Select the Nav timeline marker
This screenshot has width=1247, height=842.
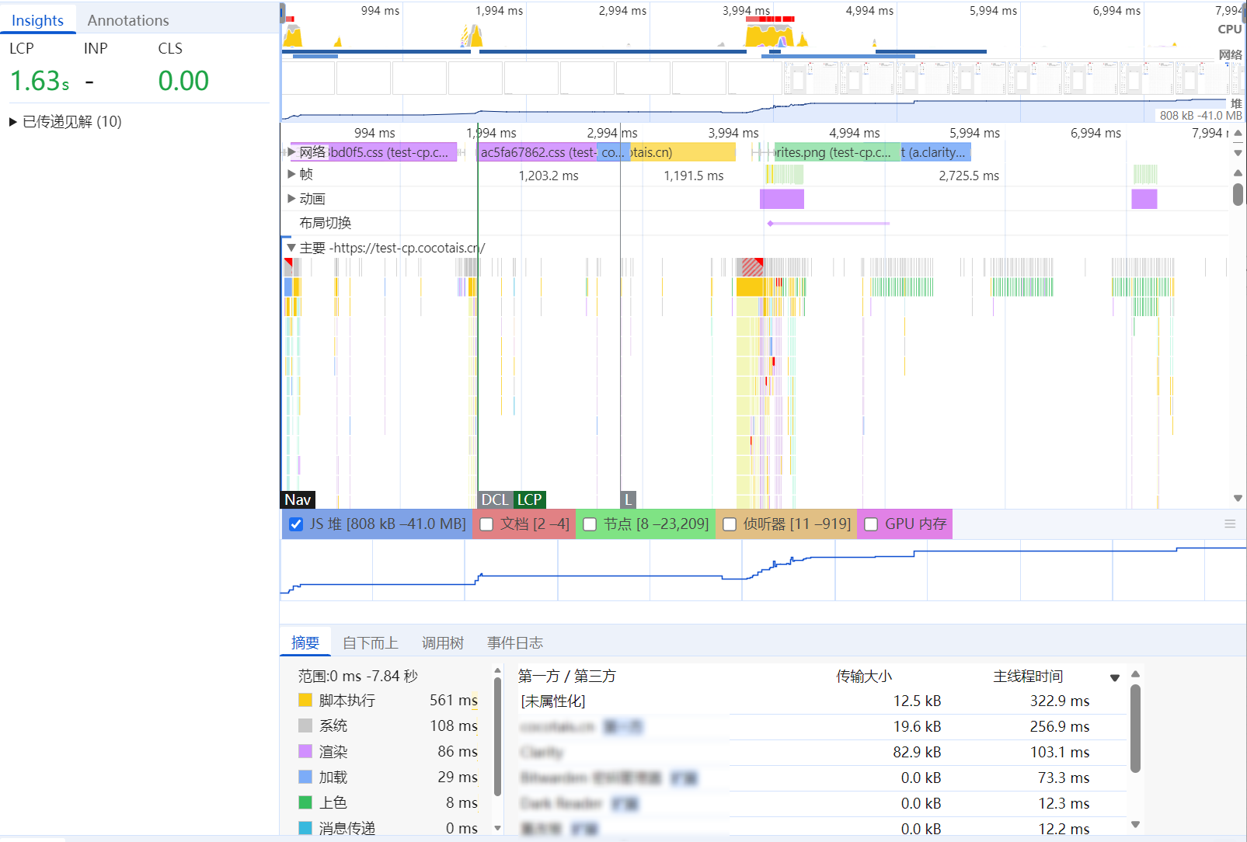298,500
